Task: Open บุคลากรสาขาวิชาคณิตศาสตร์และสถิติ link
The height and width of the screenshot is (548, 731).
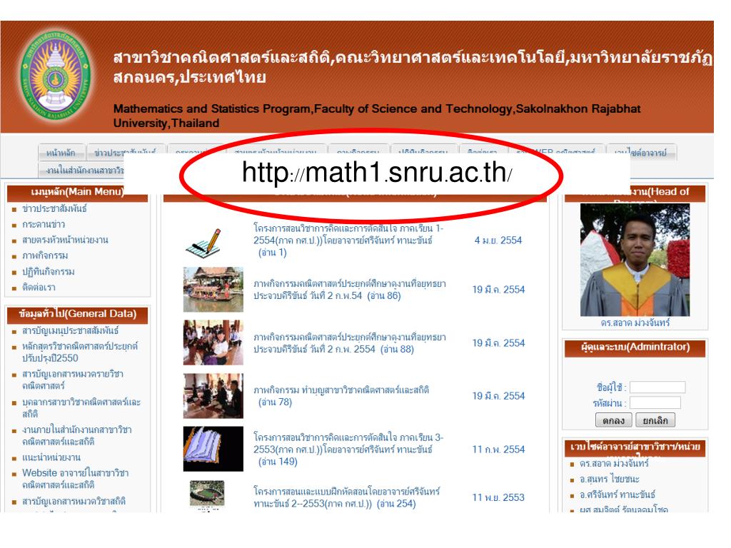Action: [81, 407]
